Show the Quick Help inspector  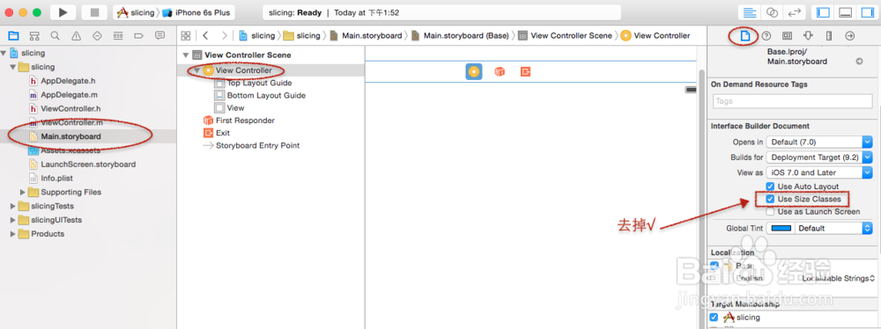[x=766, y=35]
